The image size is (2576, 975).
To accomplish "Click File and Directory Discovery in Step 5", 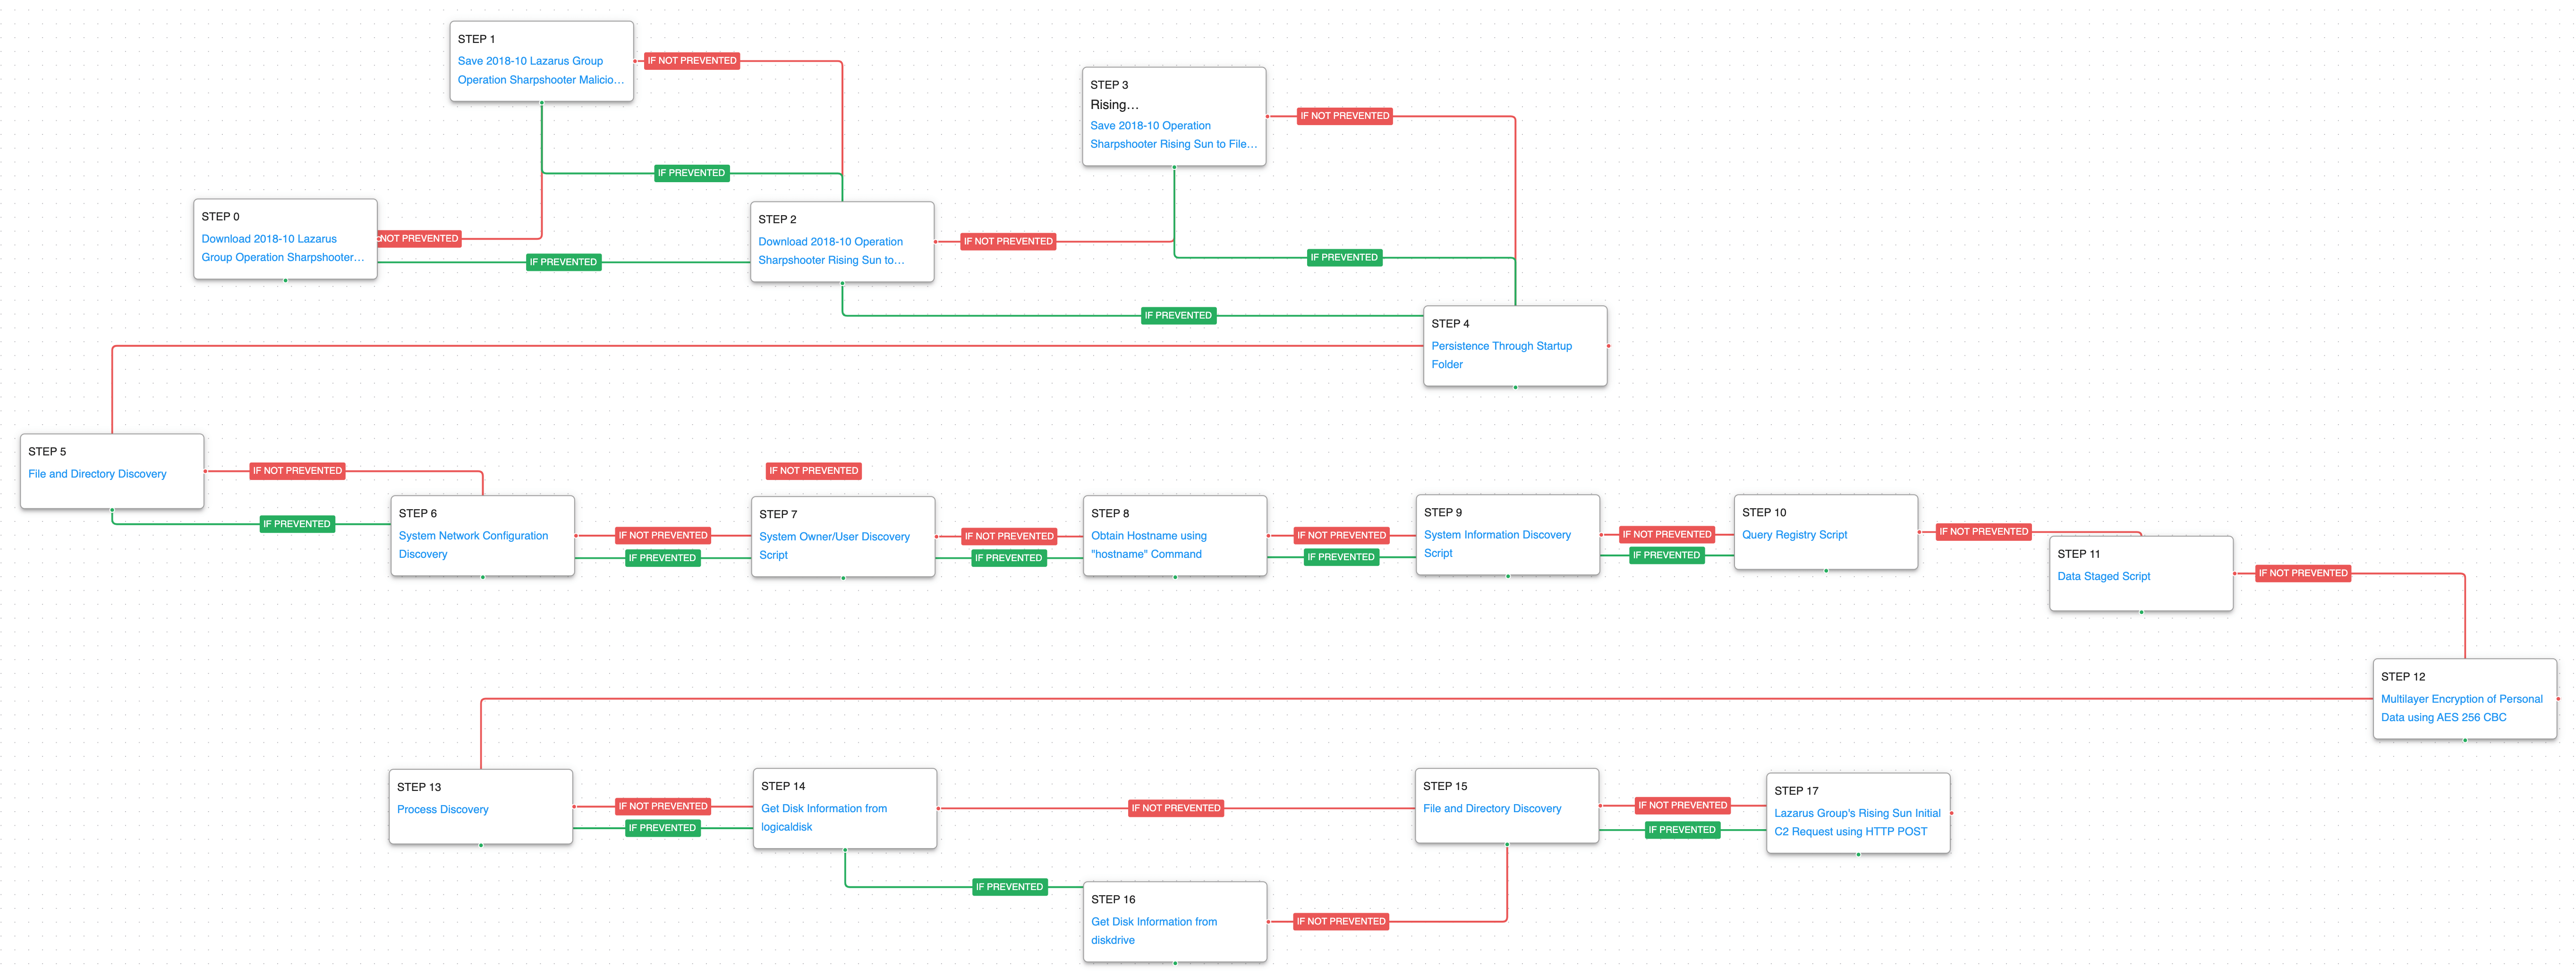I will (x=97, y=474).
